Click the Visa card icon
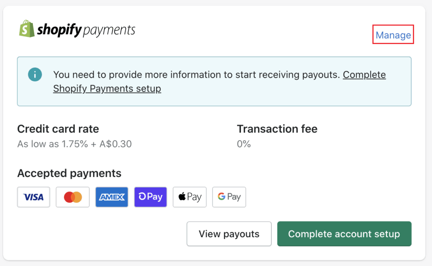This screenshot has height=266, width=432. [x=34, y=197]
